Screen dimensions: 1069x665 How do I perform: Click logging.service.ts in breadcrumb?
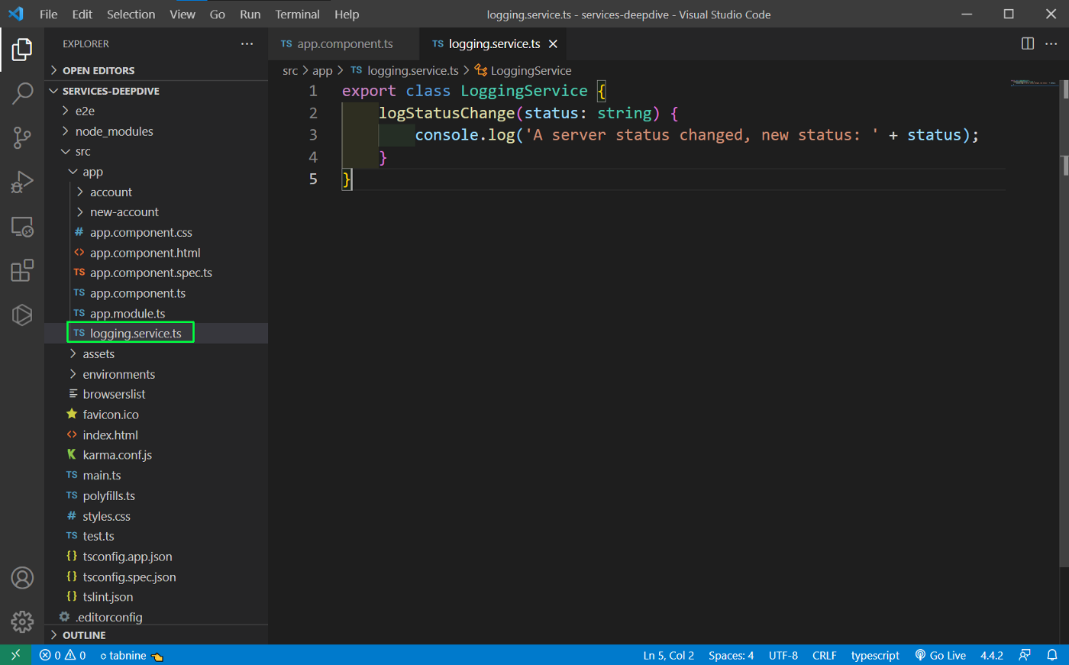coord(412,70)
